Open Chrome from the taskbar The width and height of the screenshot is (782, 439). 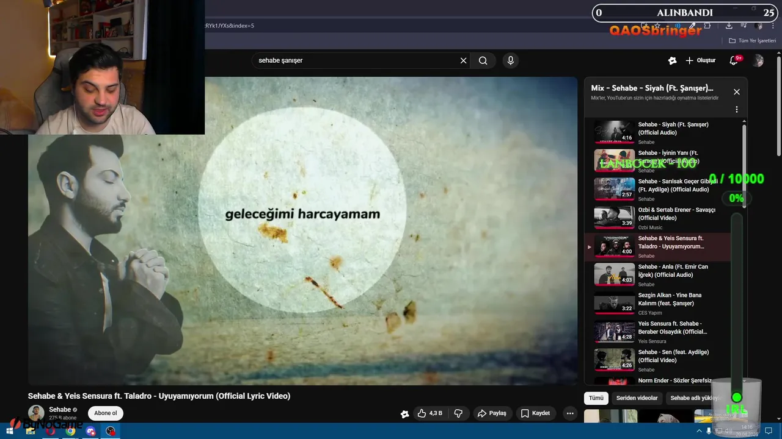tap(70, 431)
